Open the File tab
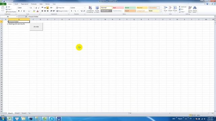This screenshot has width=216, height=121. point(3,4)
